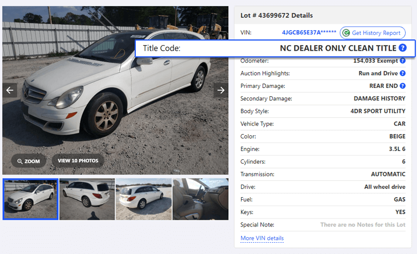Click the Lot # 43699672 Details header
The image size is (417, 254).
[277, 15]
